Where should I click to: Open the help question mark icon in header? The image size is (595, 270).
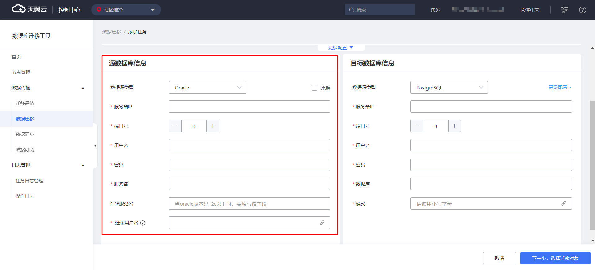583,10
